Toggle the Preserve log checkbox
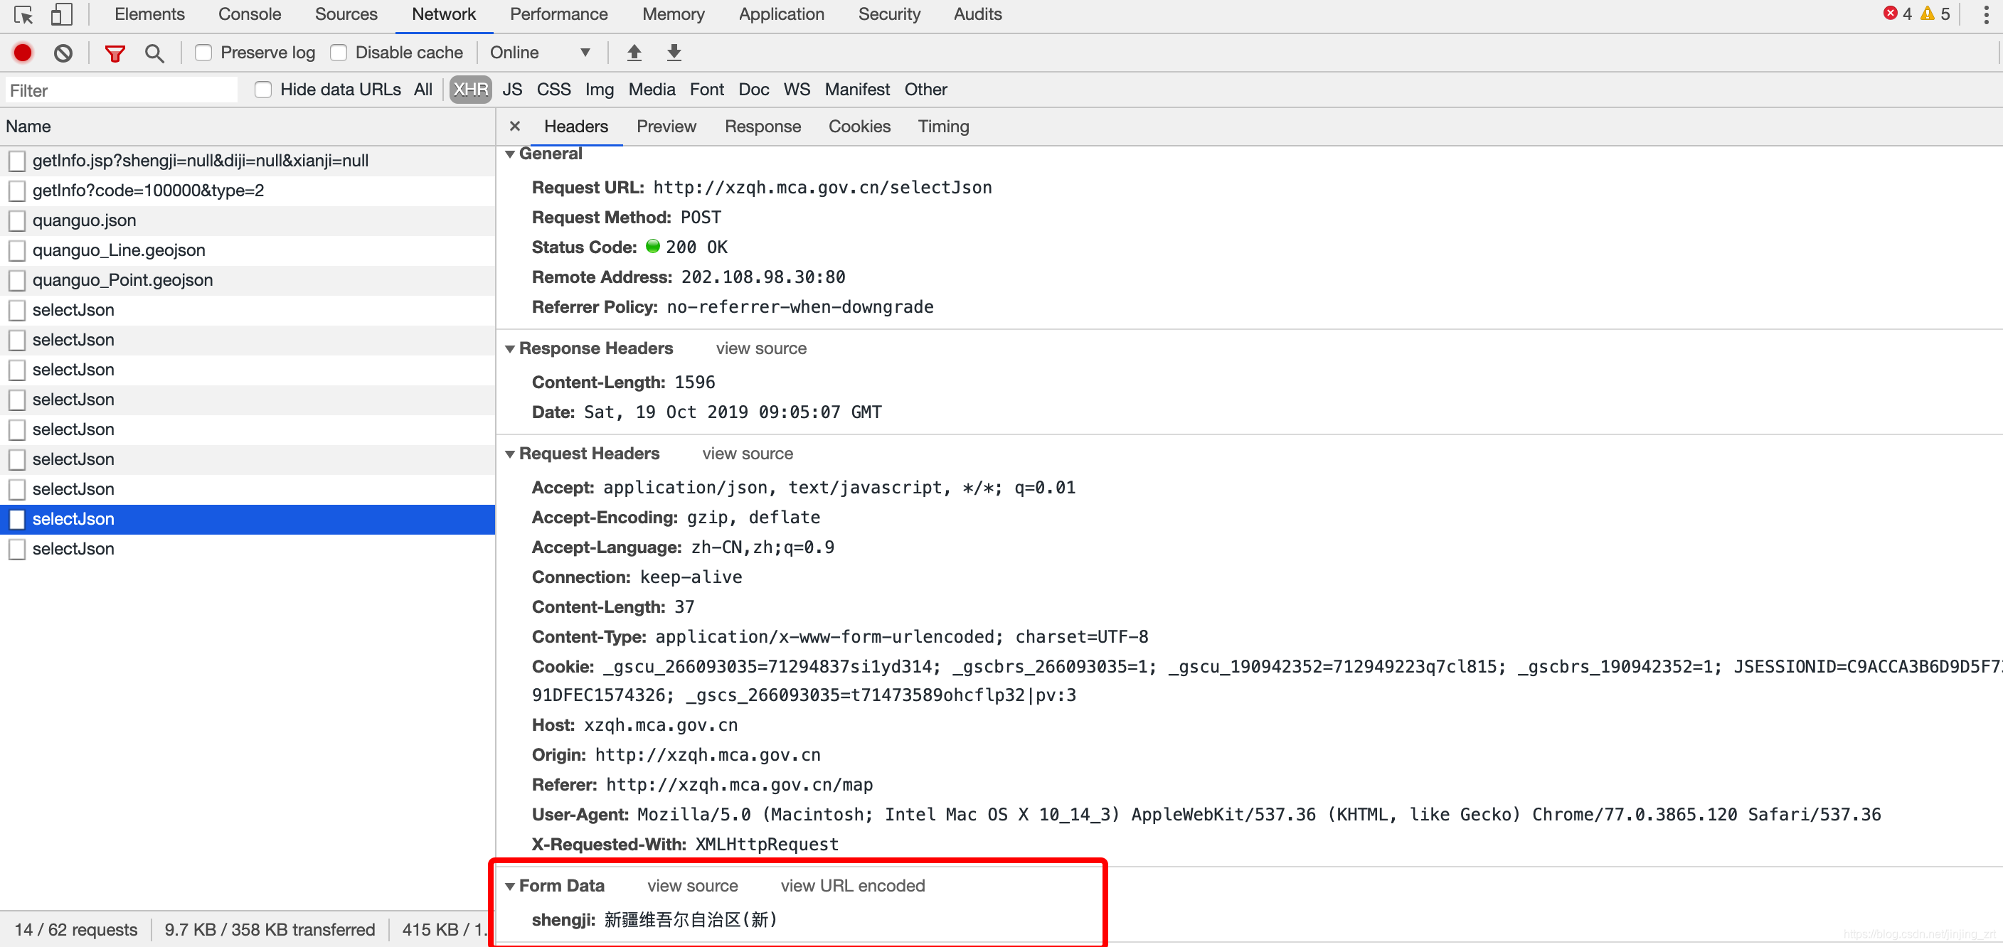Screen dimensions: 2003x947 (203, 53)
